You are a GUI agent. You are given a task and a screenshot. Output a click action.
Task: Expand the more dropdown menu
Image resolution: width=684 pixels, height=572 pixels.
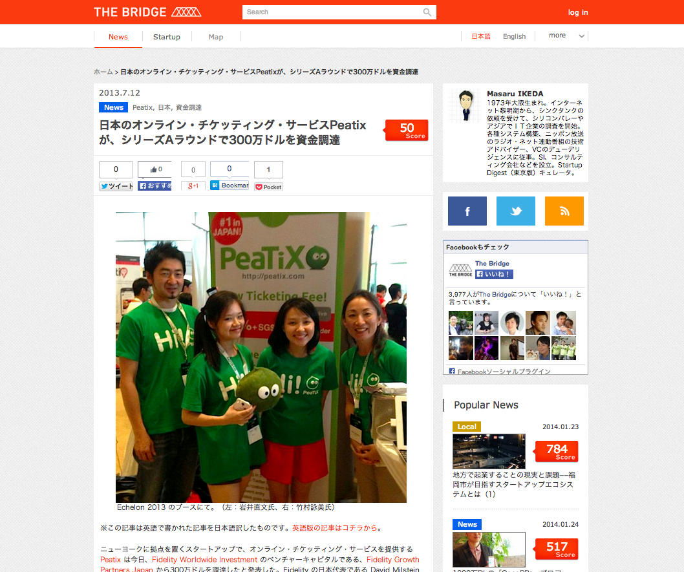(566, 36)
